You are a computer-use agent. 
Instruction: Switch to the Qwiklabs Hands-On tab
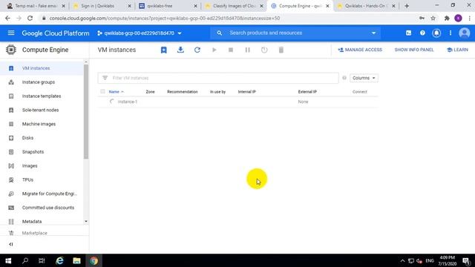click(366, 6)
